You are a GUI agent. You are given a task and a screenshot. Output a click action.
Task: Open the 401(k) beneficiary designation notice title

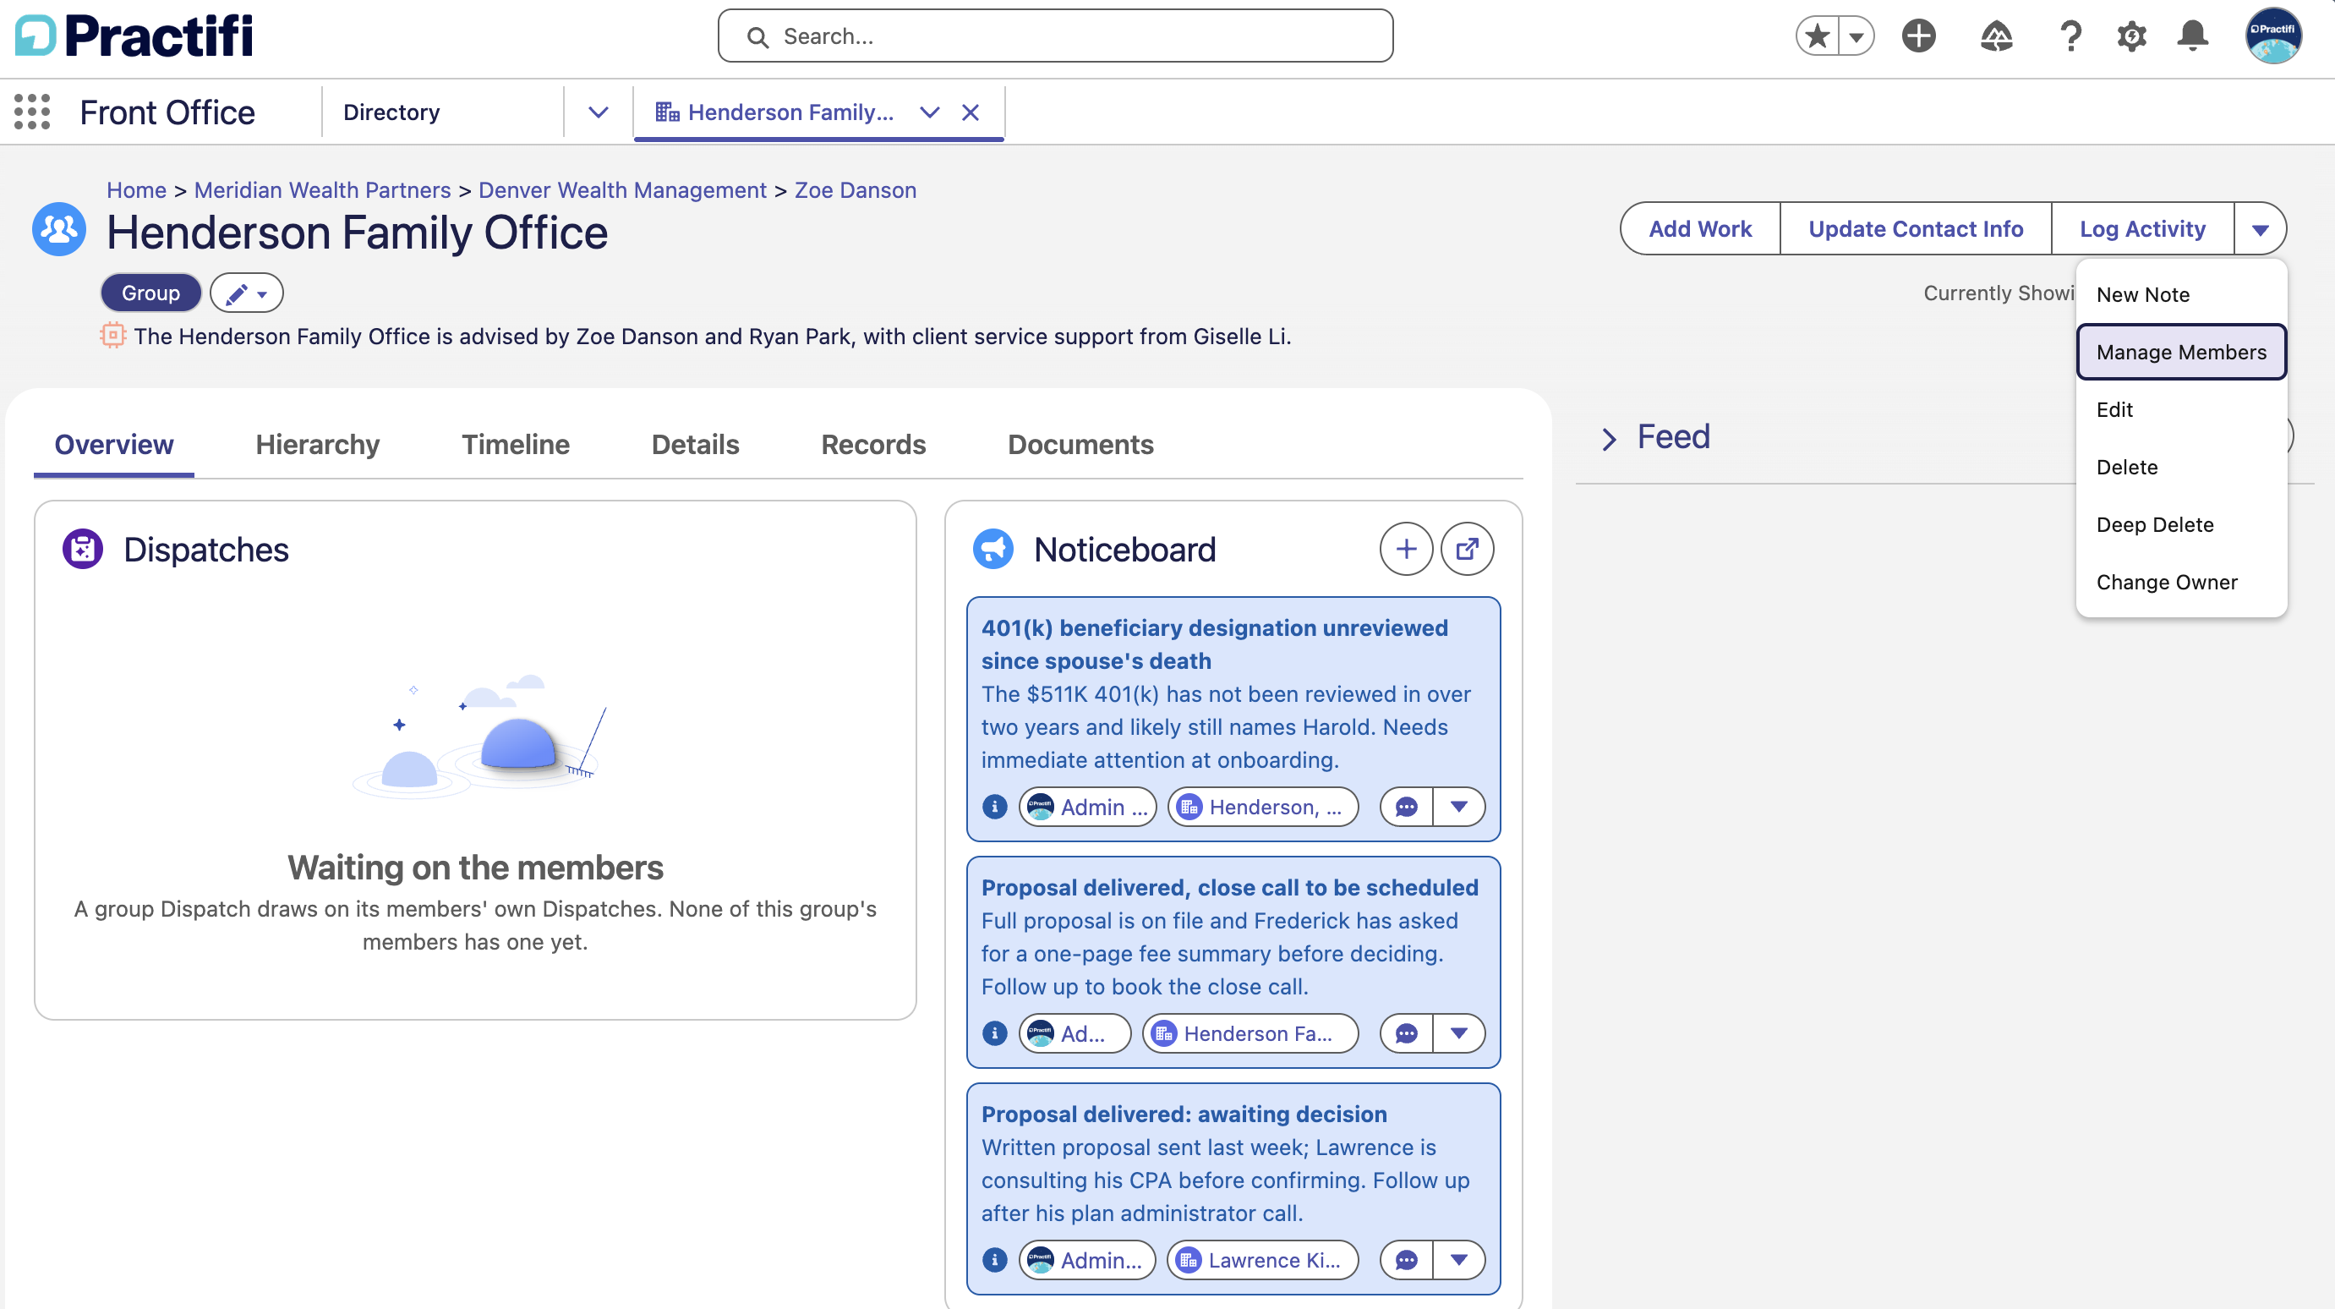1215,644
